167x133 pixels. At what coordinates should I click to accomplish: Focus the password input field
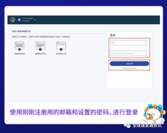128,53
